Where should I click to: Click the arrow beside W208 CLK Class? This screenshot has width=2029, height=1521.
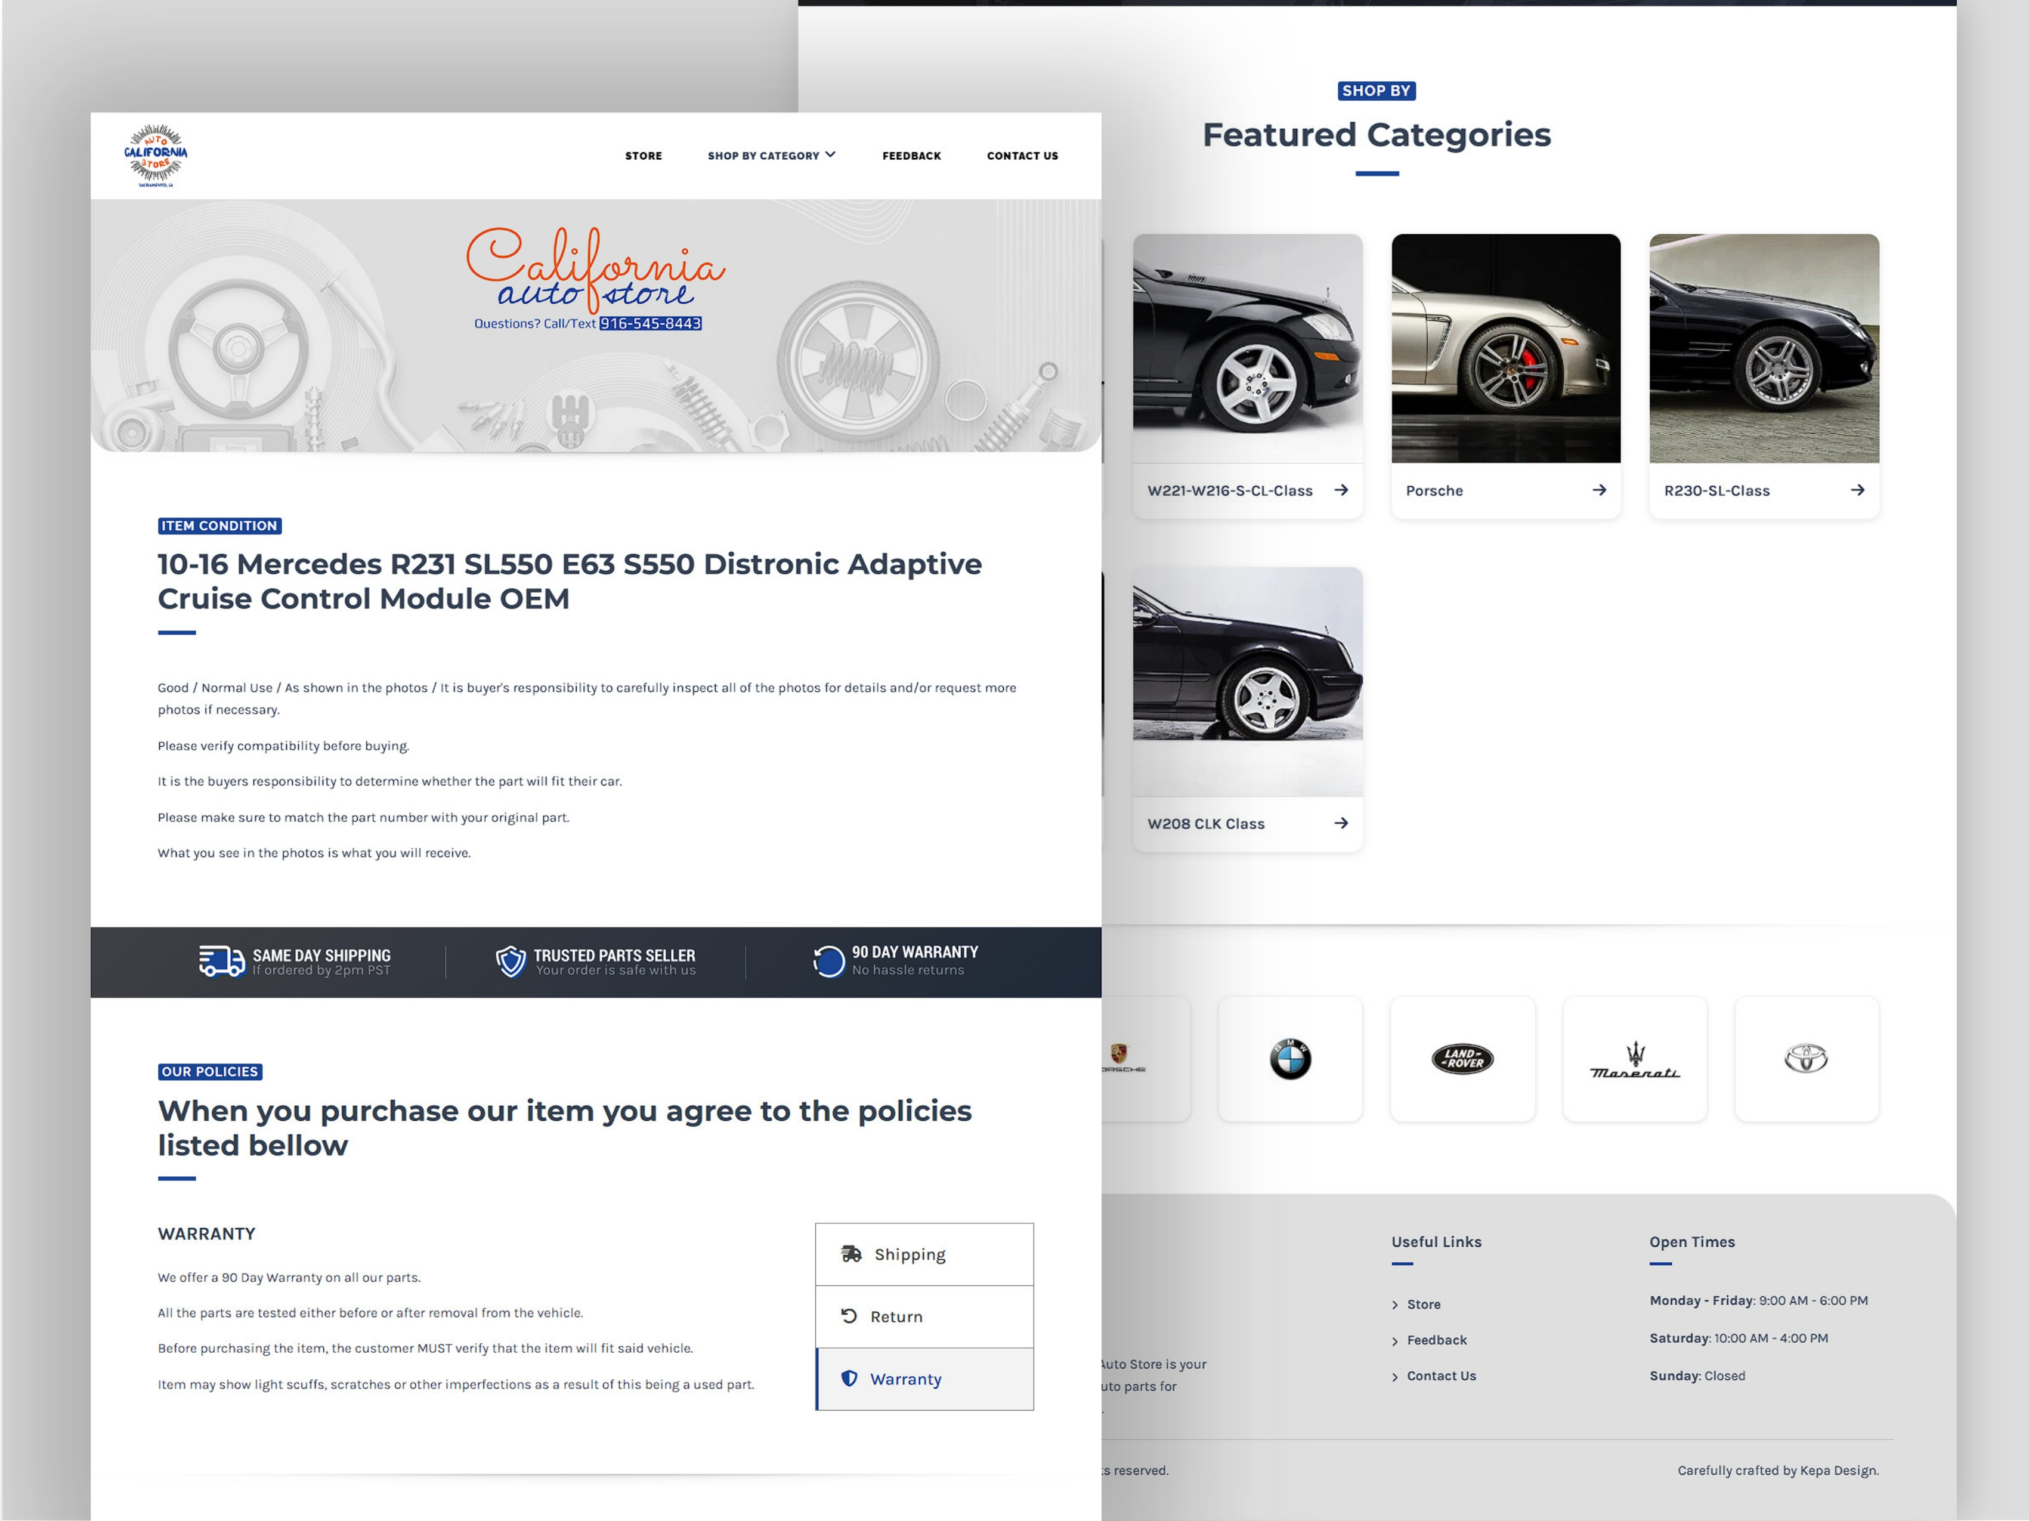click(1341, 823)
